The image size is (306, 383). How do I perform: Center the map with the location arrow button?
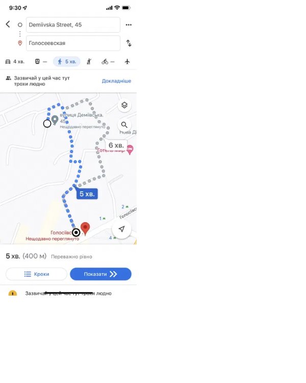[x=121, y=229]
